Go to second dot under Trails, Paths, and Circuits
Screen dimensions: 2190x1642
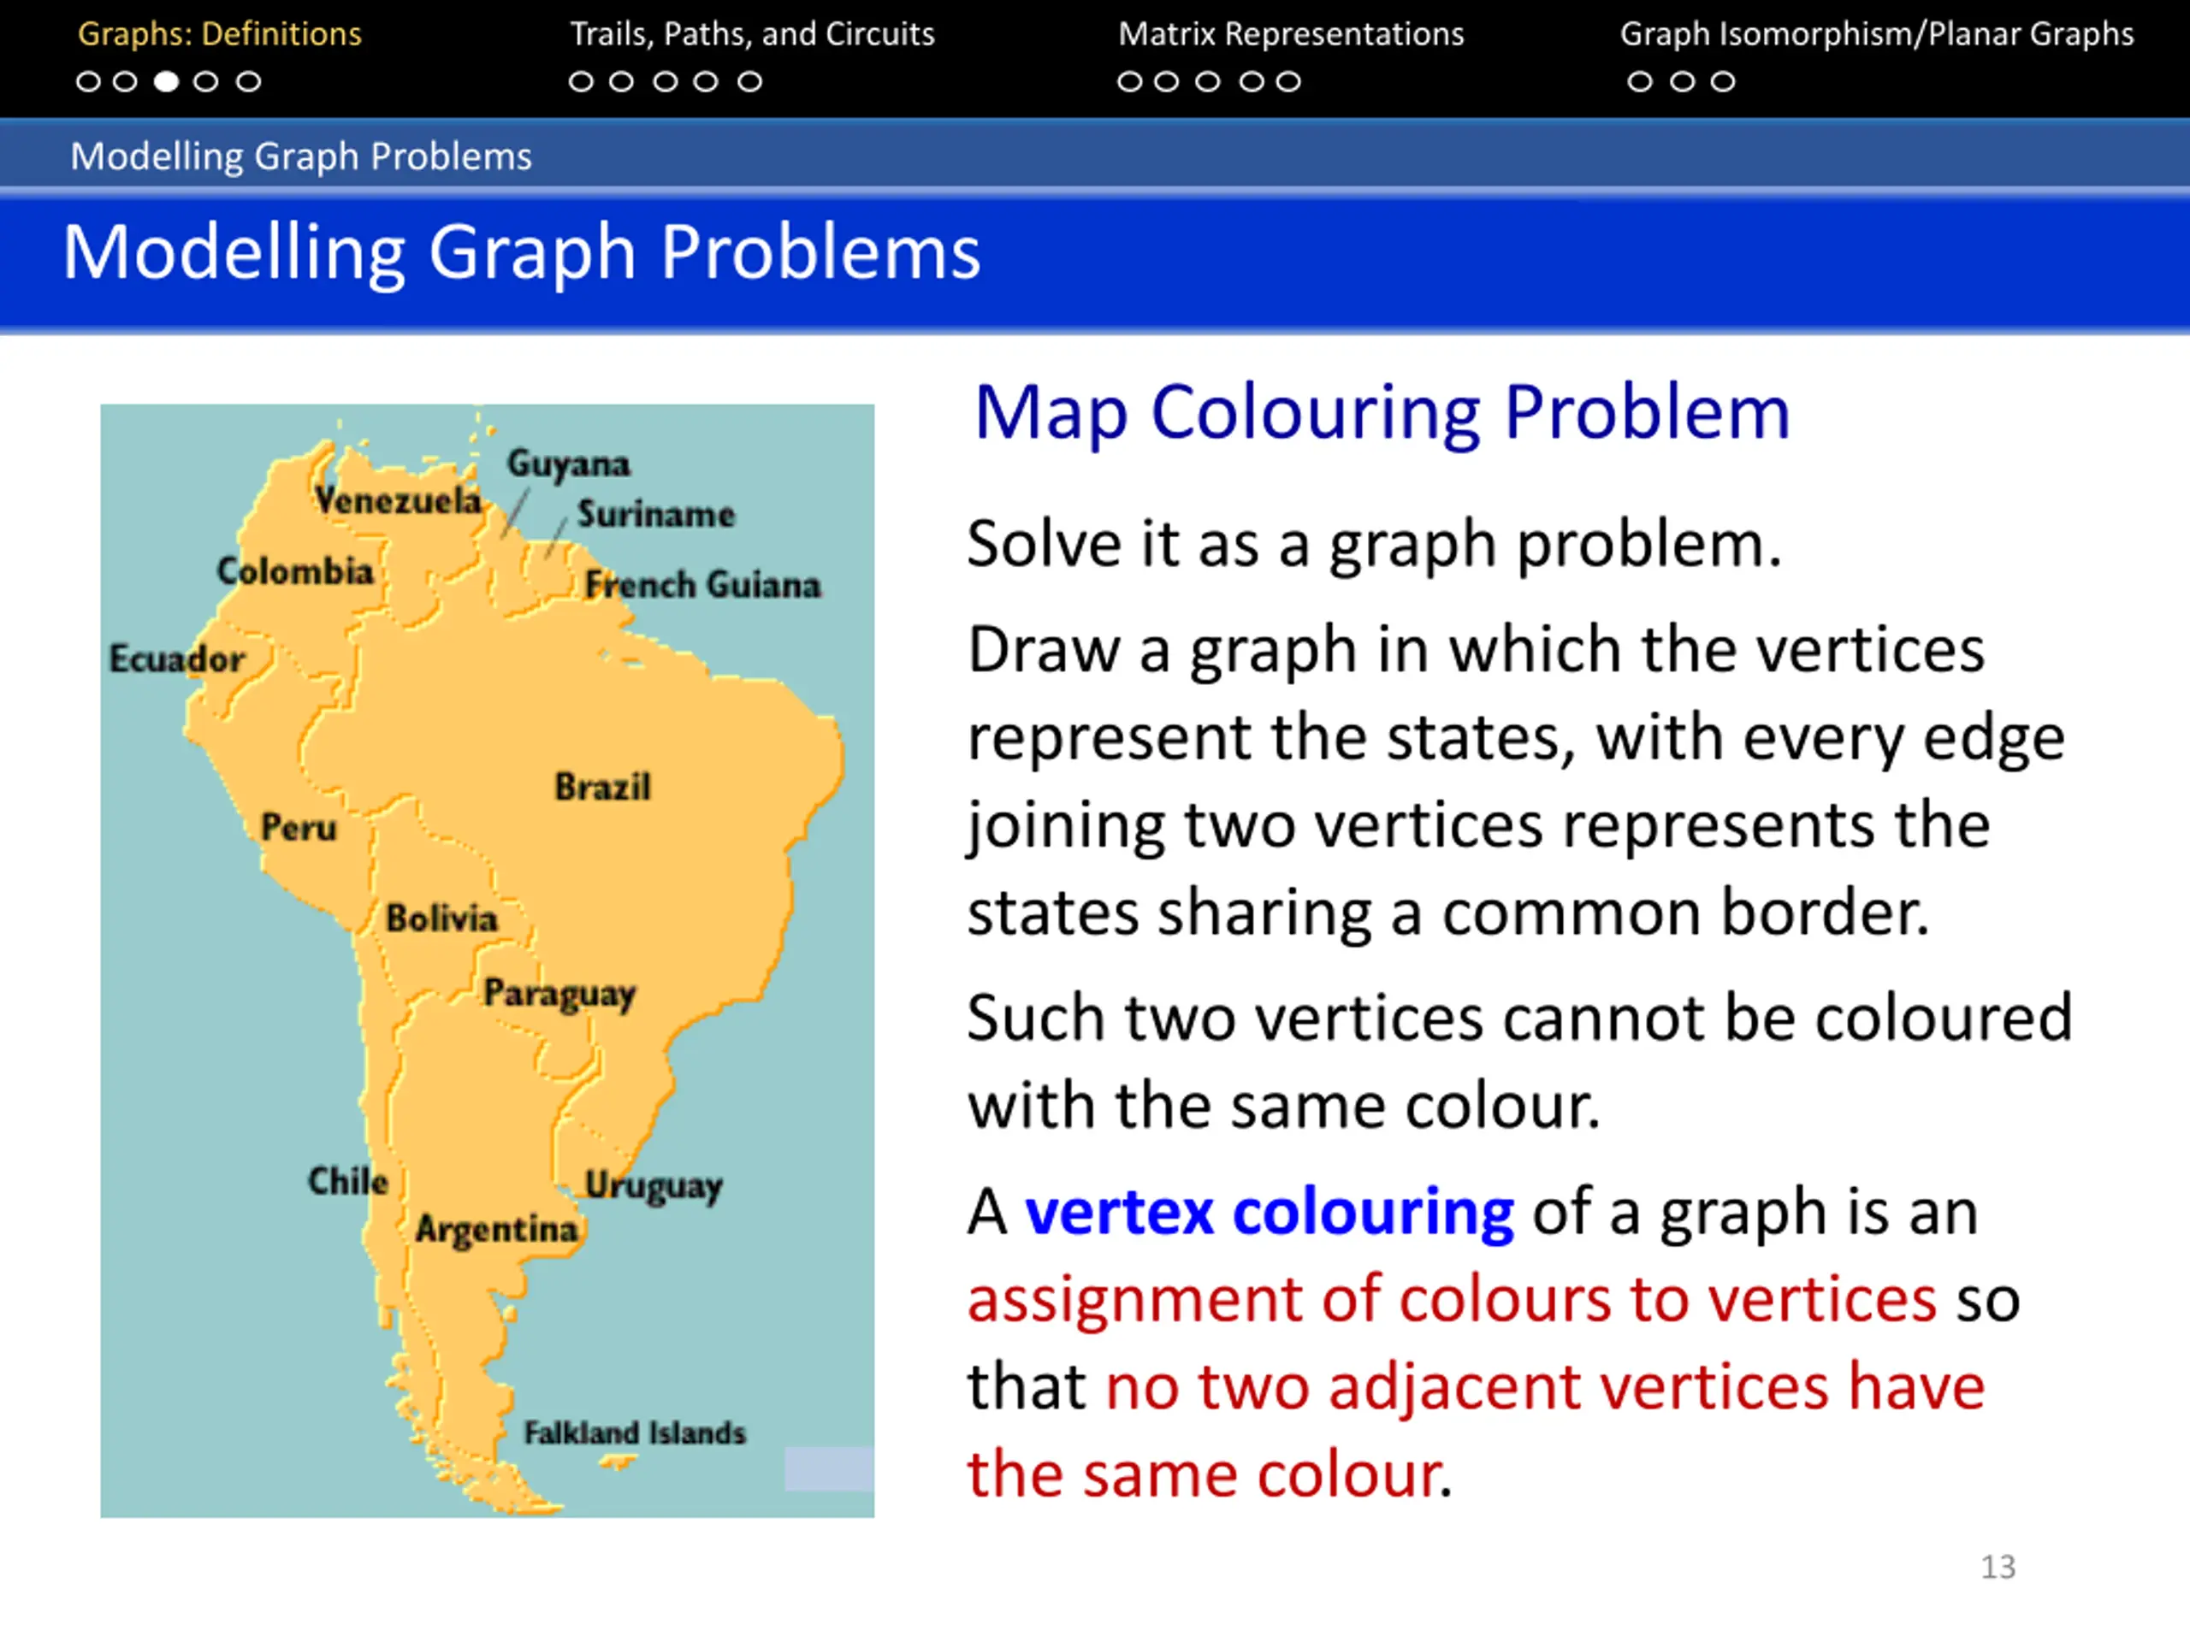(621, 81)
